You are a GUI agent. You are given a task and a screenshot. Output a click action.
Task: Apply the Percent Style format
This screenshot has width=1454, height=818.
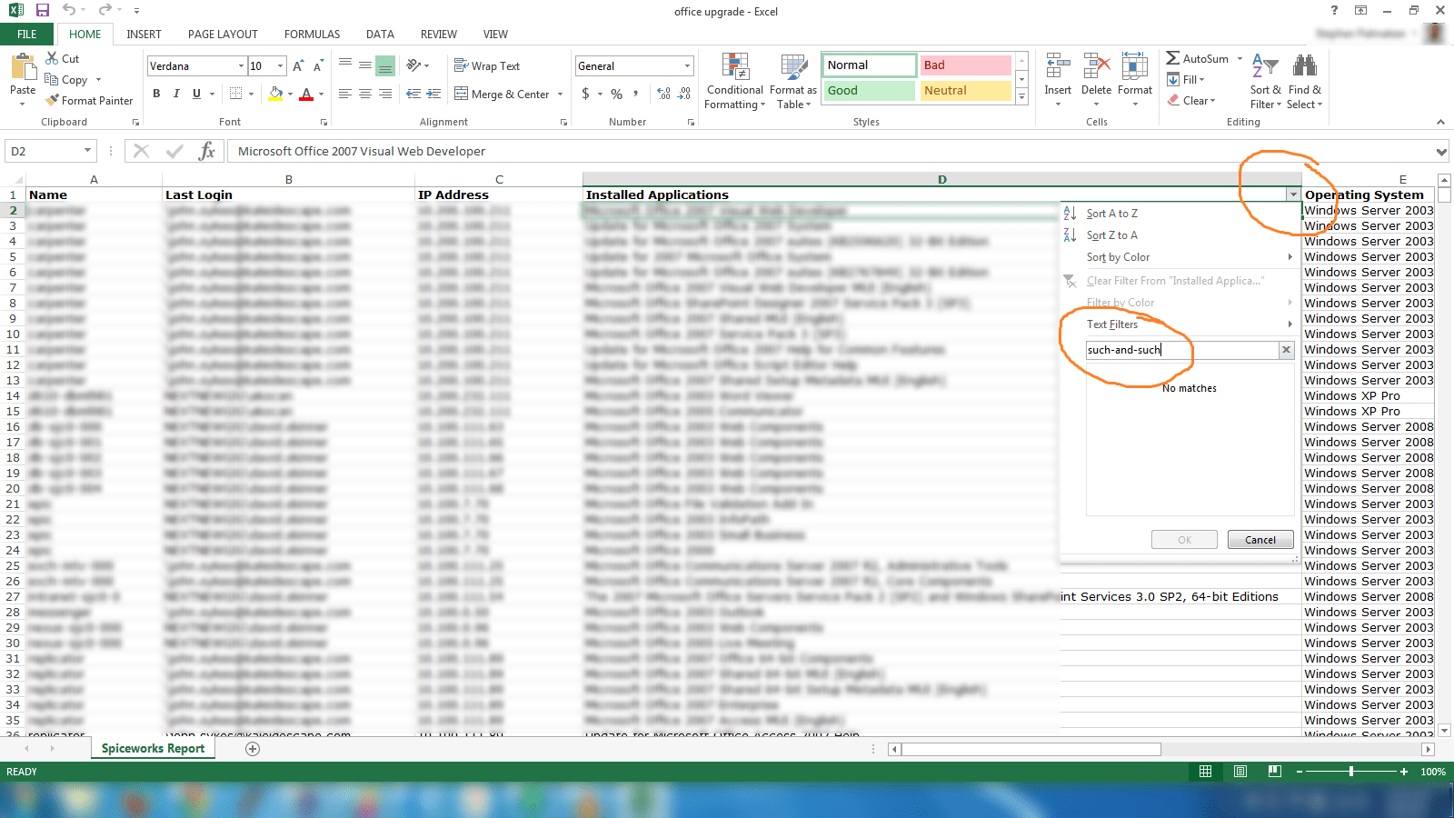pos(616,94)
